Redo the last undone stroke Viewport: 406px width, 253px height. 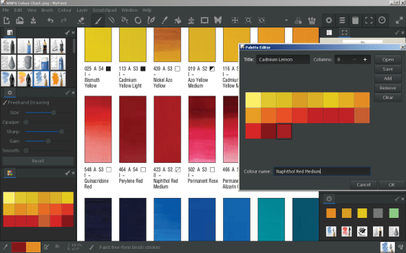(x=64, y=21)
